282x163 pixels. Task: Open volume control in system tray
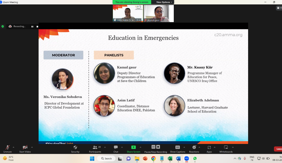point(263,159)
